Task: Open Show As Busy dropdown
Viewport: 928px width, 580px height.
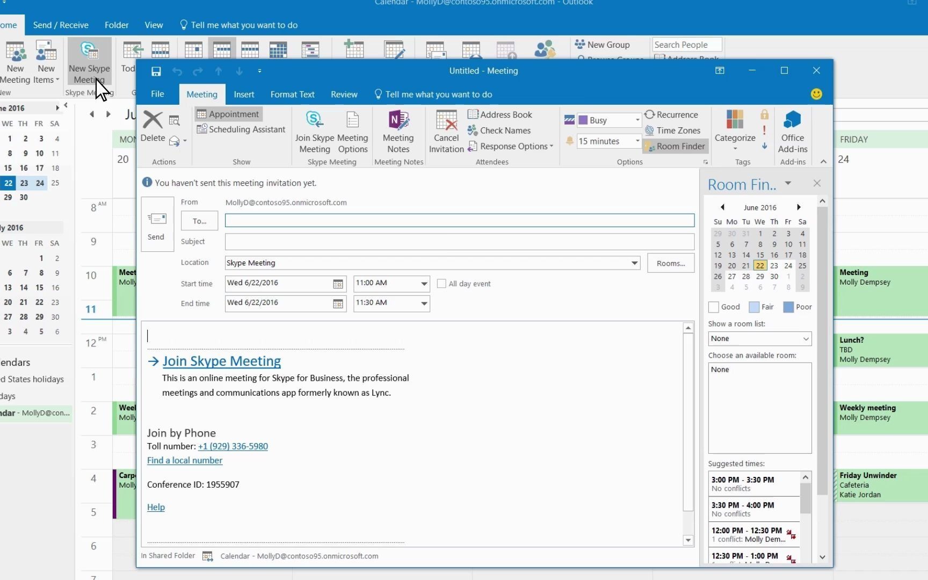Action: click(637, 120)
